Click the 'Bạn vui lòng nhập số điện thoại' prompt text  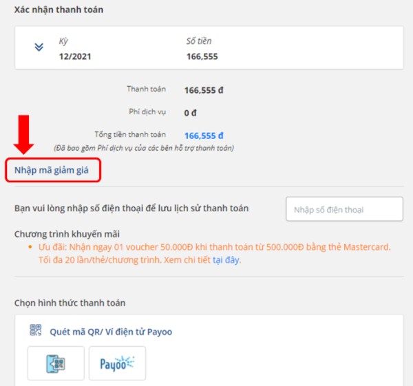pyautogui.click(x=131, y=208)
